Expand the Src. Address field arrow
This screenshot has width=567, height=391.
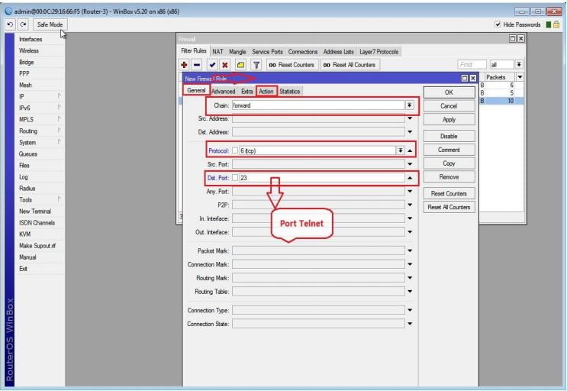(409, 118)
